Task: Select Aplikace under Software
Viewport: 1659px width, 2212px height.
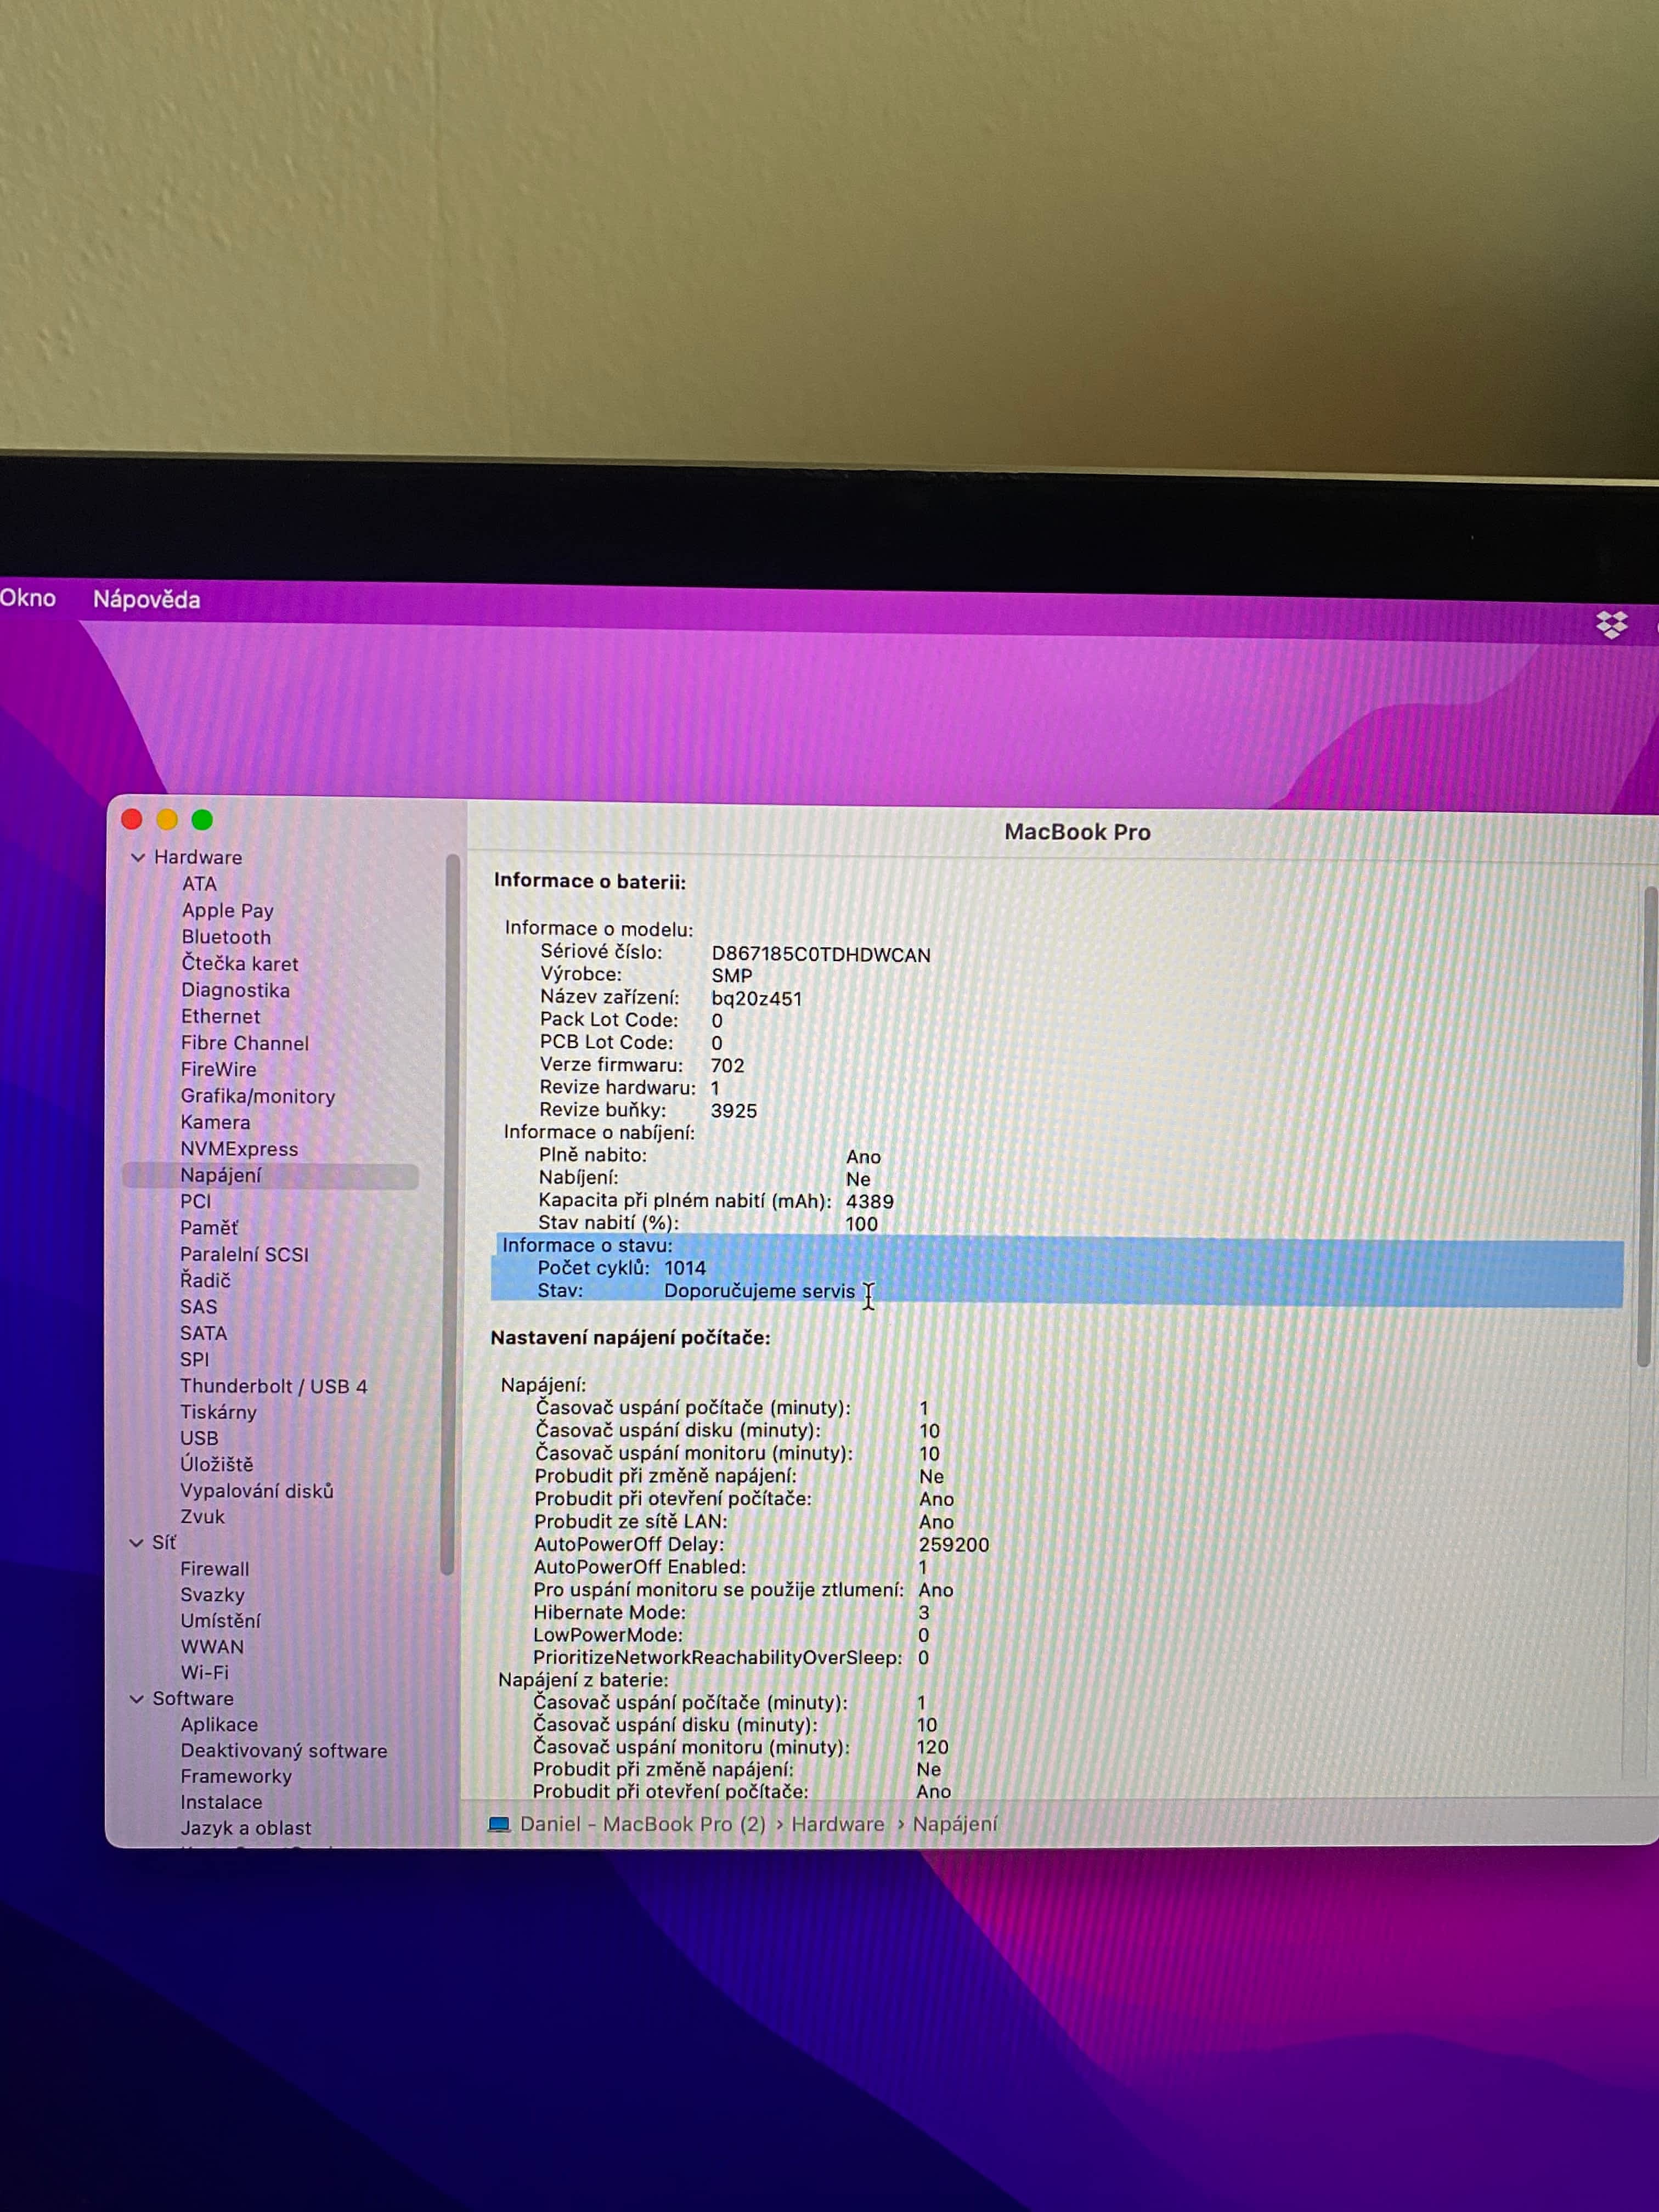Action: (219, 1724)
